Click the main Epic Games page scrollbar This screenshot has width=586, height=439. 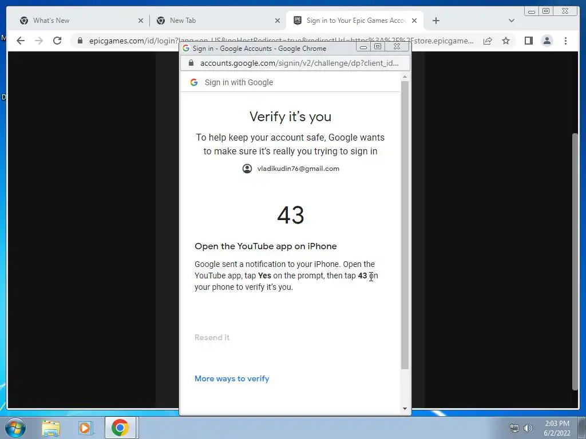pyautogui.click(x=575, y=261)
